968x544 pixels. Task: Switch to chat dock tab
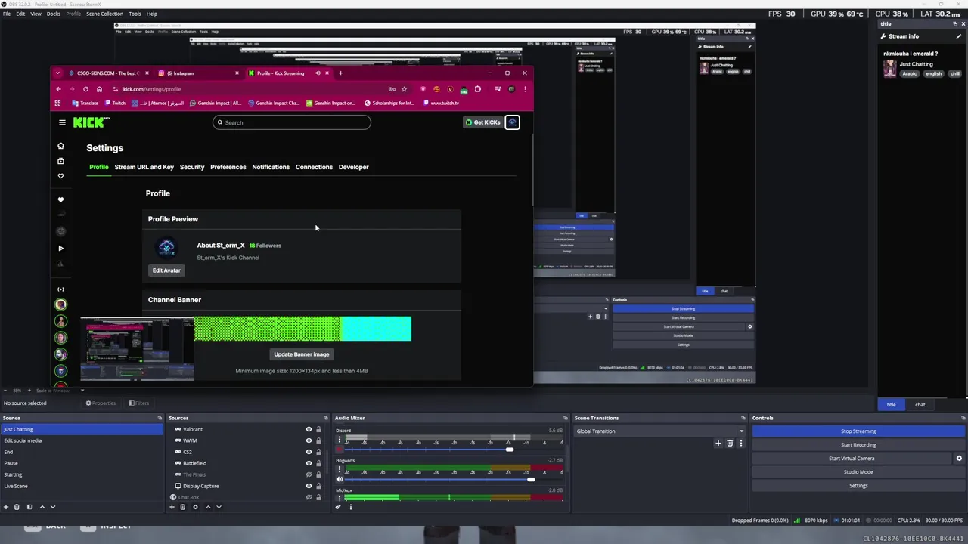pyautogui.click(x=920, y=405)
